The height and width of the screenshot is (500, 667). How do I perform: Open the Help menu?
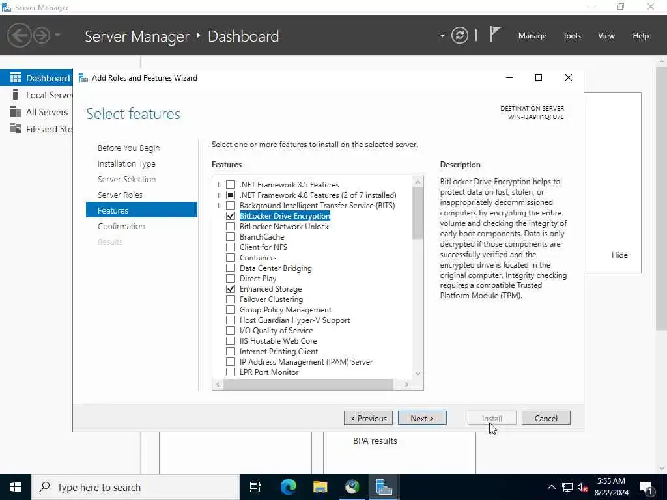[x=641, y=36]
